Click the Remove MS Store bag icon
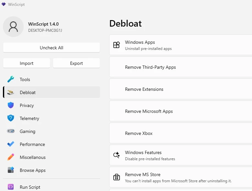 coord(116,177)
